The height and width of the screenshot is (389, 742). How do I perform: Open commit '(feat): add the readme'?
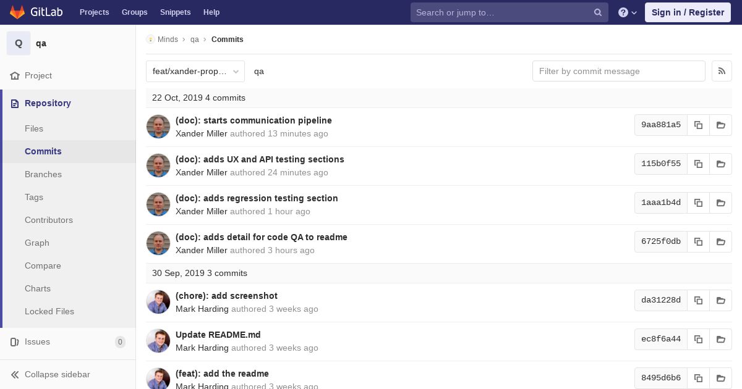coord(222,374)
